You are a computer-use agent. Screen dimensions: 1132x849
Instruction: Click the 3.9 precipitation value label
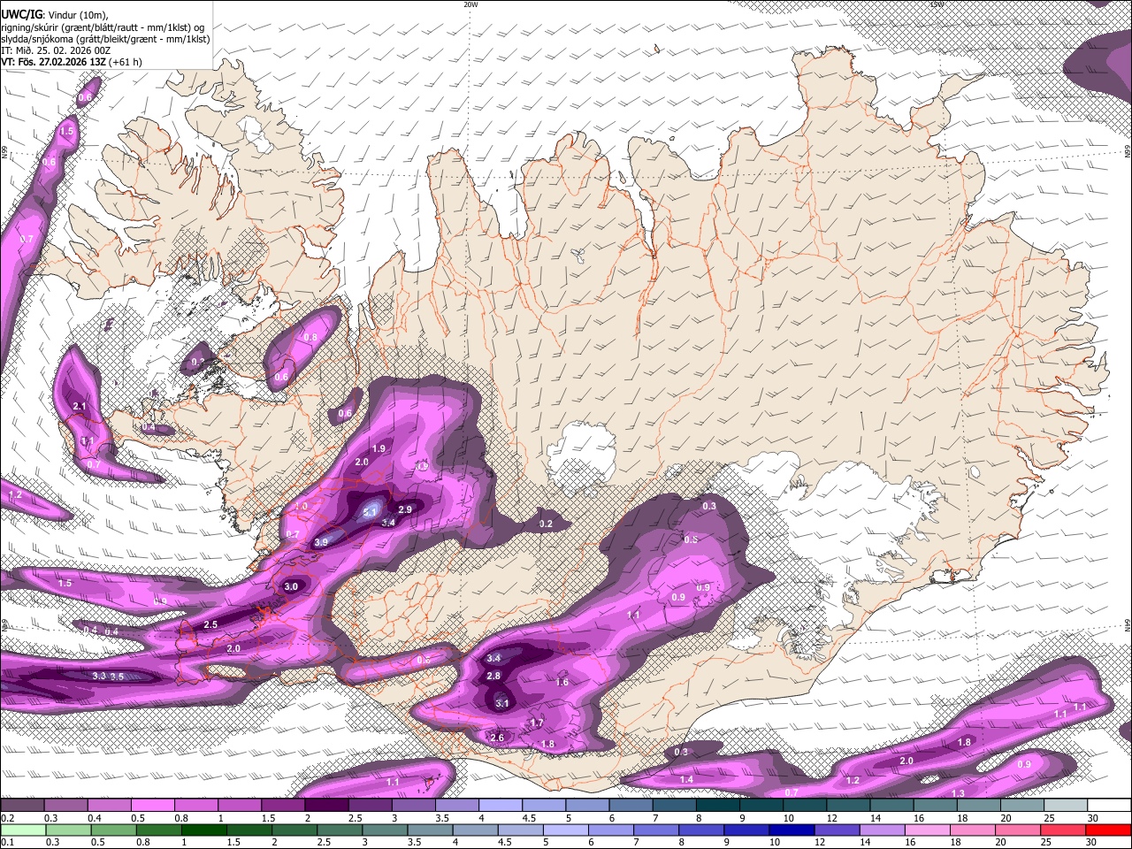pyautogui.click(x=321, y=542)
